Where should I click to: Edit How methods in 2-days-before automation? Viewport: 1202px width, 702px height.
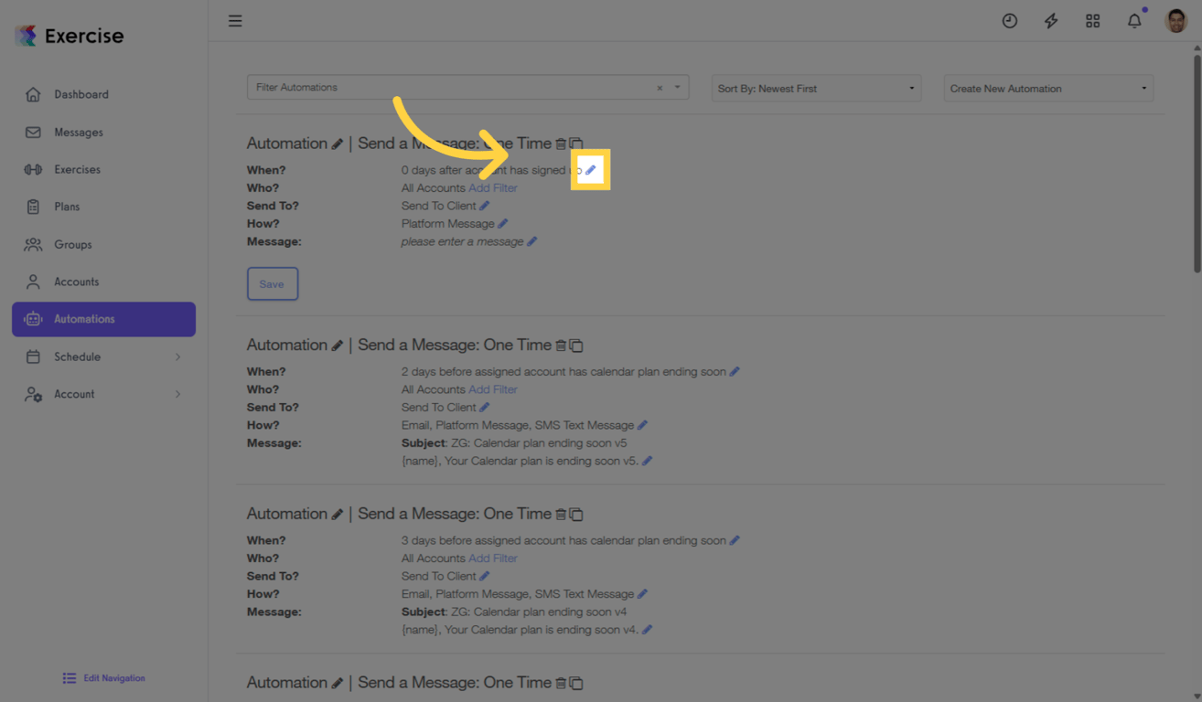642,425
